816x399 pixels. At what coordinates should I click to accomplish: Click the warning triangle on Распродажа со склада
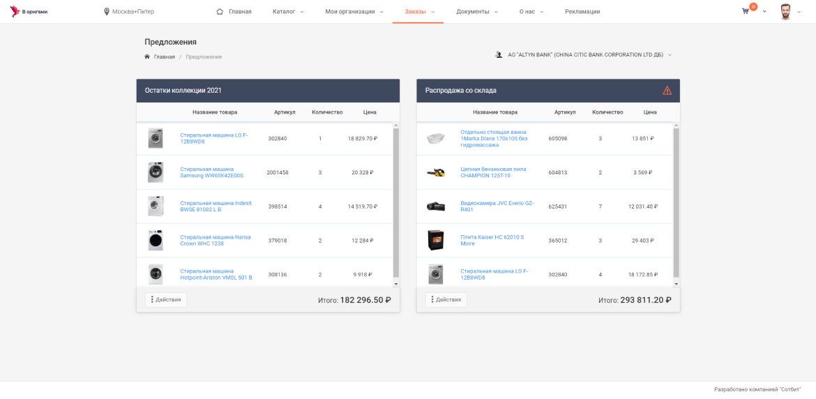tap(667, 91)
